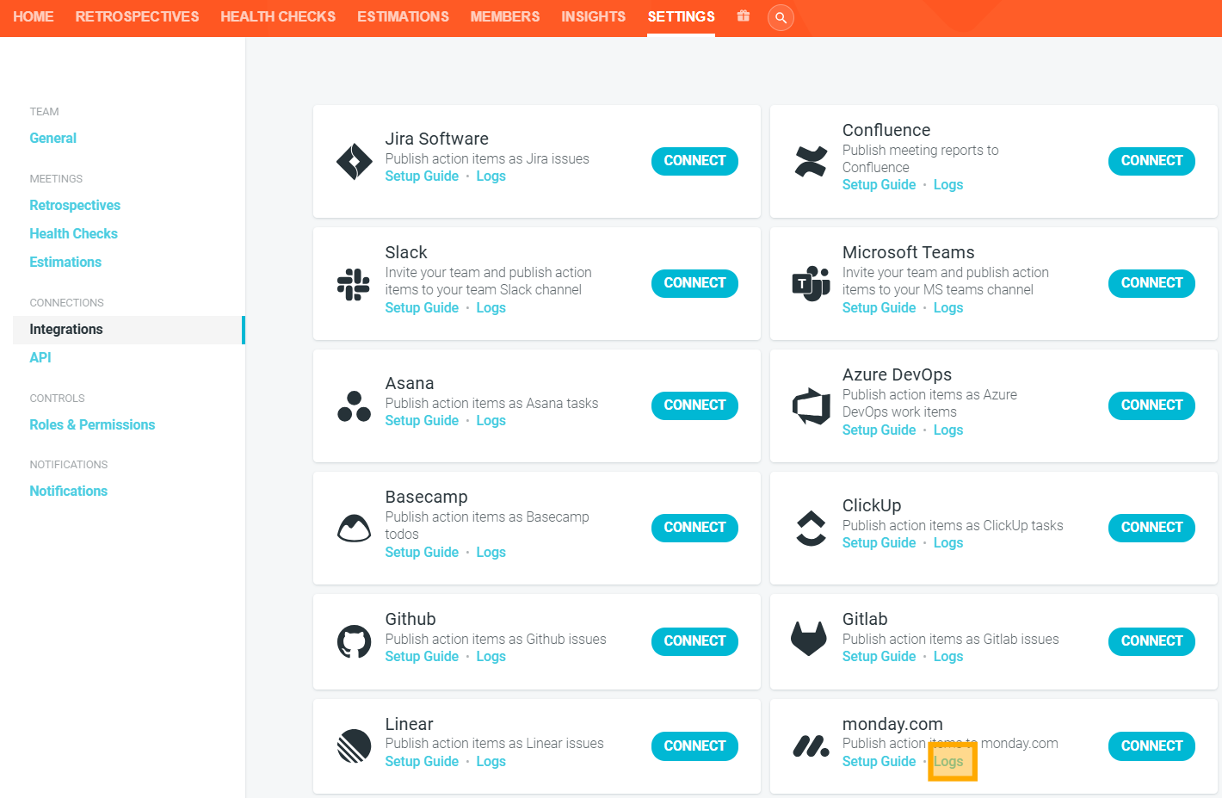Connect the Azure DevOps integration
Screen dimensions: 1222x798
(x=1151, y=405)
